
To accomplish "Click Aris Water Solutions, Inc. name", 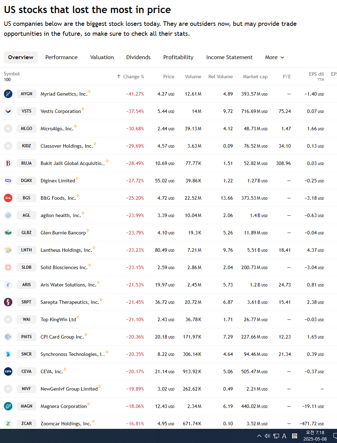I will (69, 285).
